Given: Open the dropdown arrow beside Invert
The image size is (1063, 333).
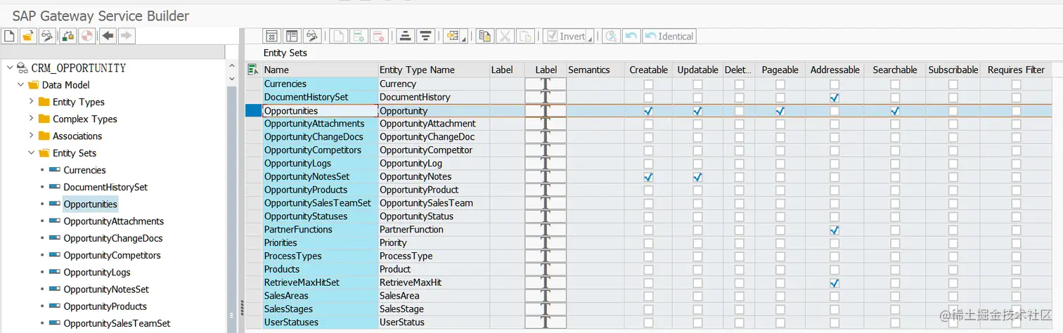Looking at the screenshot, I should tap(590, 37).
